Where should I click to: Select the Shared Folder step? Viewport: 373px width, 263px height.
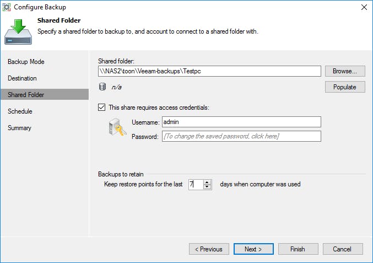[26, 95]
